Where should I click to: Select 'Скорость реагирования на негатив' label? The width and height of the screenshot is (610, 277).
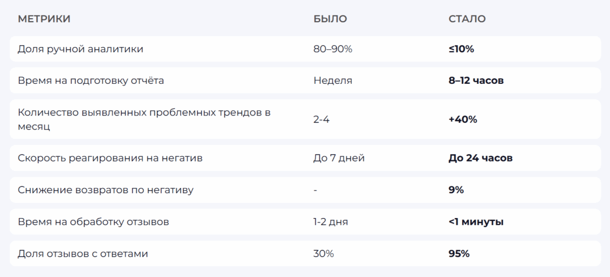(110, 158)
